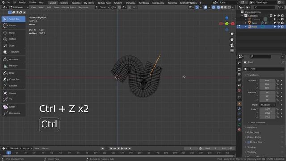The width and height of the screenshot is (286, 161).
Task: Select the Select Box tool
Action: pos(13,19)
